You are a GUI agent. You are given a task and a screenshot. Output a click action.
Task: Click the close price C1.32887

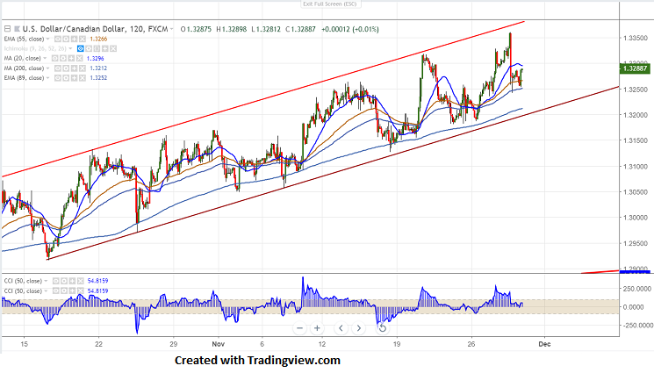300,29
